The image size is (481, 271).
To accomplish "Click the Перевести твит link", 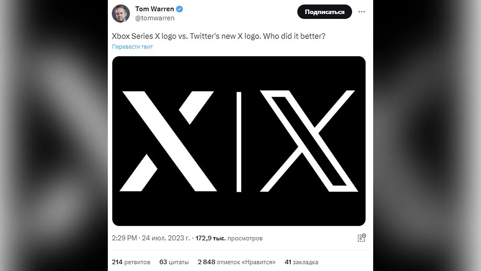I will (132, 47).
